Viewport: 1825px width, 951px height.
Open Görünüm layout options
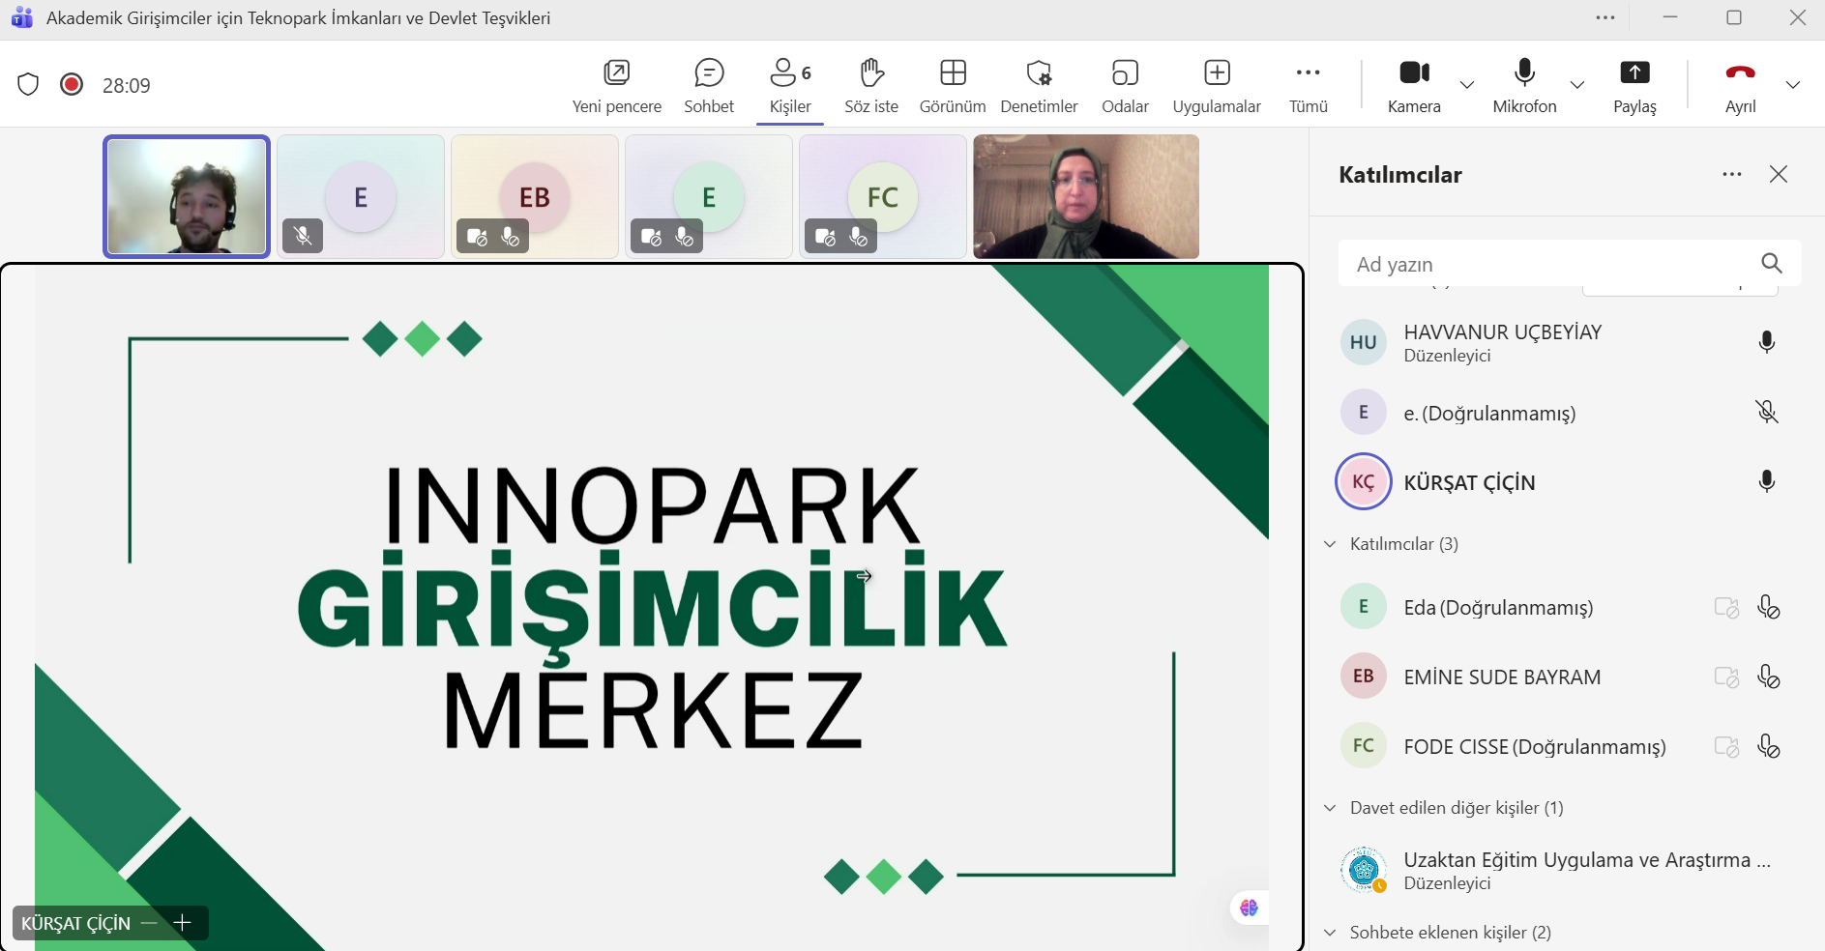click(952, 85)
